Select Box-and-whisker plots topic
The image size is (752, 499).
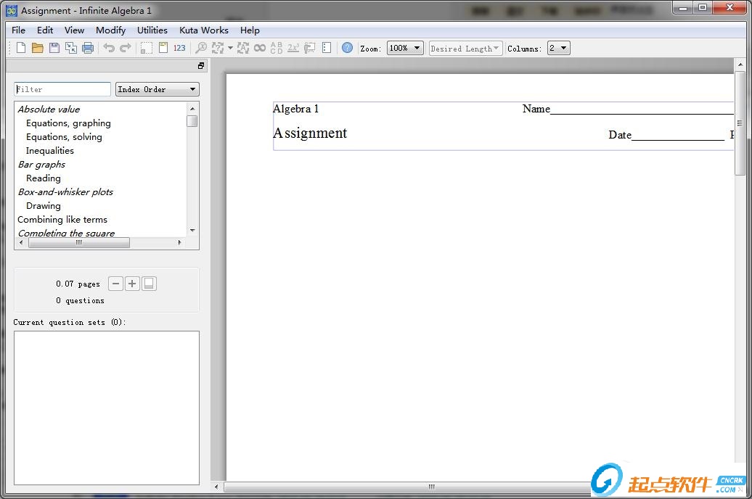[x=66, y=191]
